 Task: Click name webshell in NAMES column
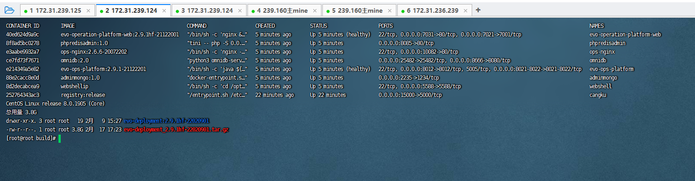[601, 86]
